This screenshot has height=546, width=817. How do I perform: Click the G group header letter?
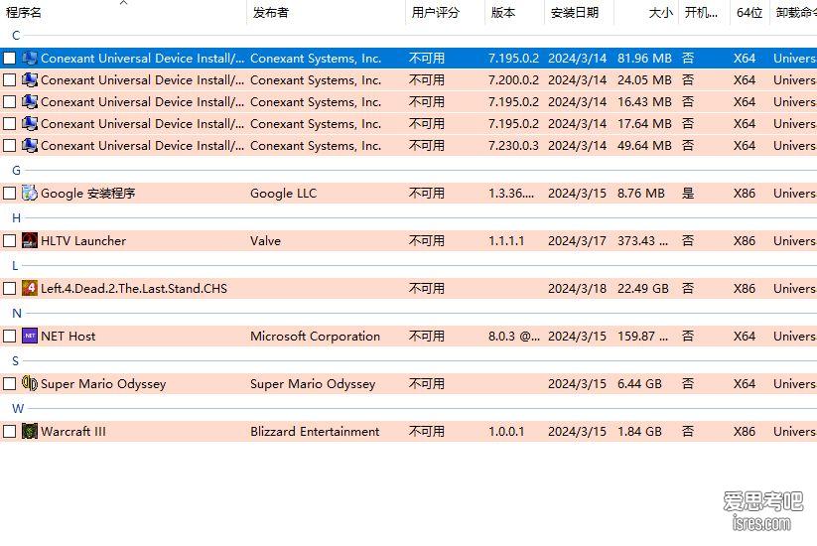coord(16,171)
